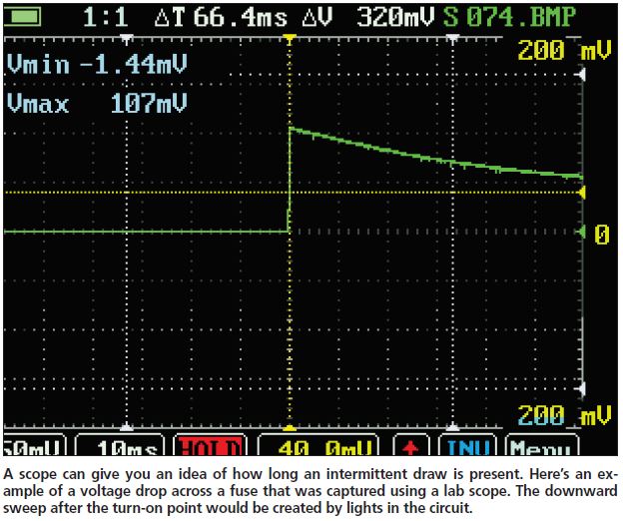
Task: Click the yellow trigger position marker at top
Action: tap(290, 38)
